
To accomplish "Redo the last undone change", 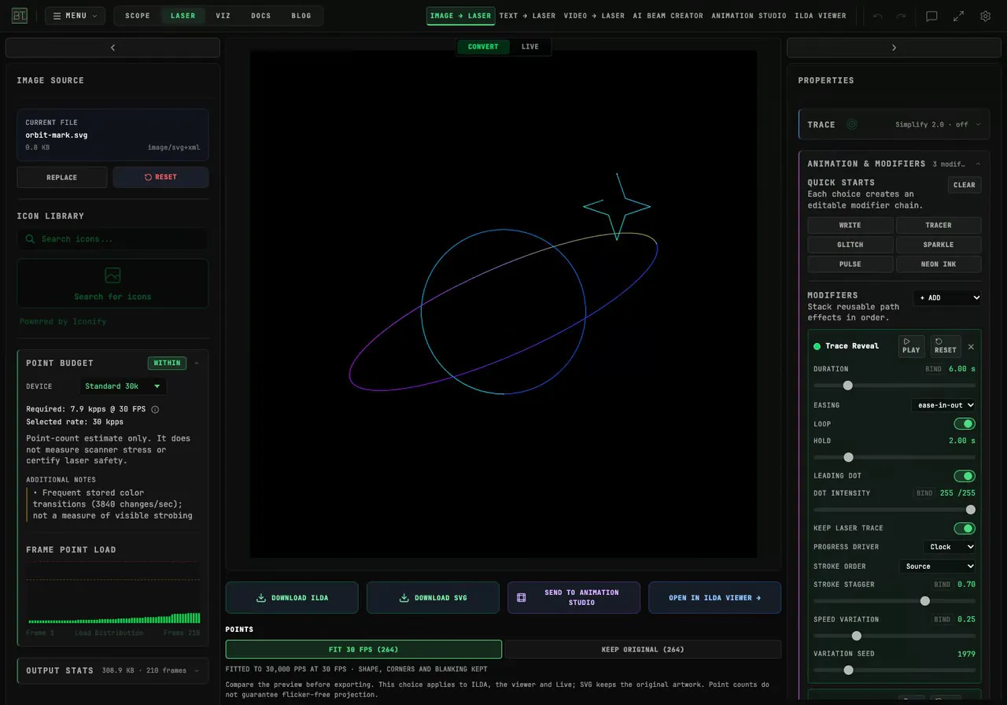I will tap(901, 16).
